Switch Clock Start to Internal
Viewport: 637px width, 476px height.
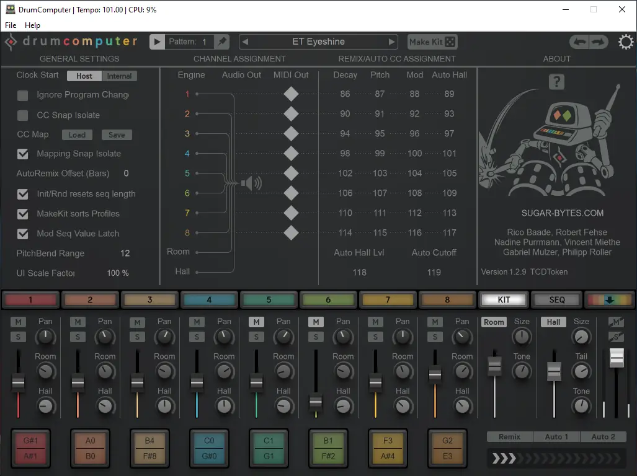pos(118,76)
